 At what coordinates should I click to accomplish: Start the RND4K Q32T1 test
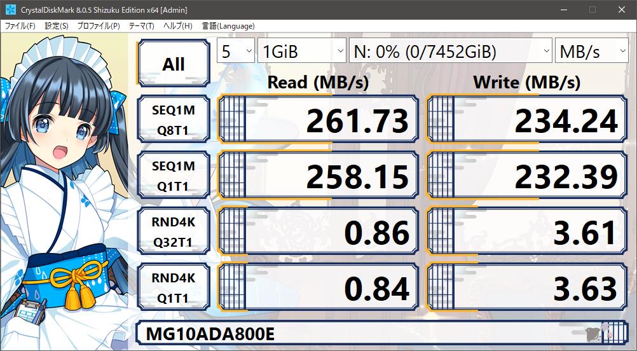[x=174, y=231]
